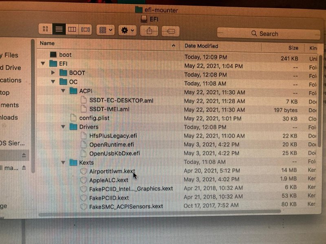Select FakeSMC_ACPISensors.kext icon
326x244 pixels.
84,207
